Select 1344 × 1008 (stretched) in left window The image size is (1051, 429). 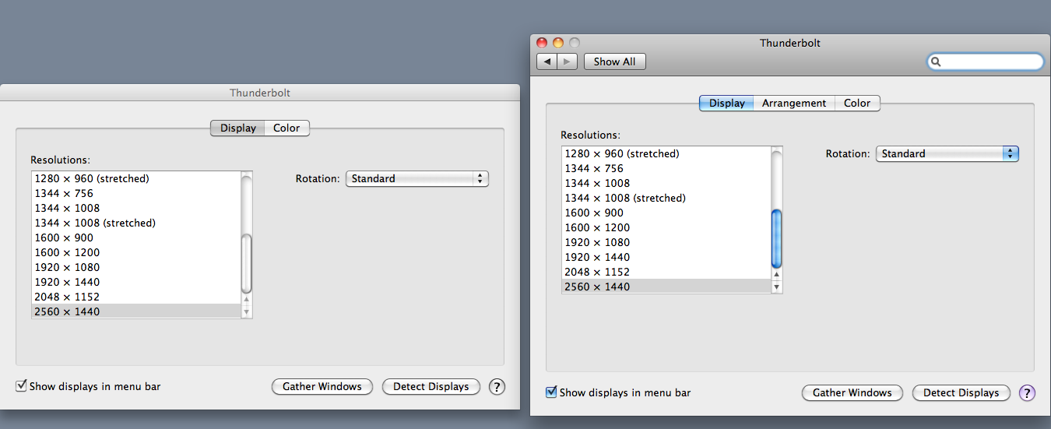(136, 223)
